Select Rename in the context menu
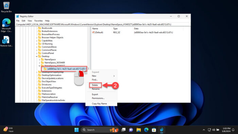 96,89
